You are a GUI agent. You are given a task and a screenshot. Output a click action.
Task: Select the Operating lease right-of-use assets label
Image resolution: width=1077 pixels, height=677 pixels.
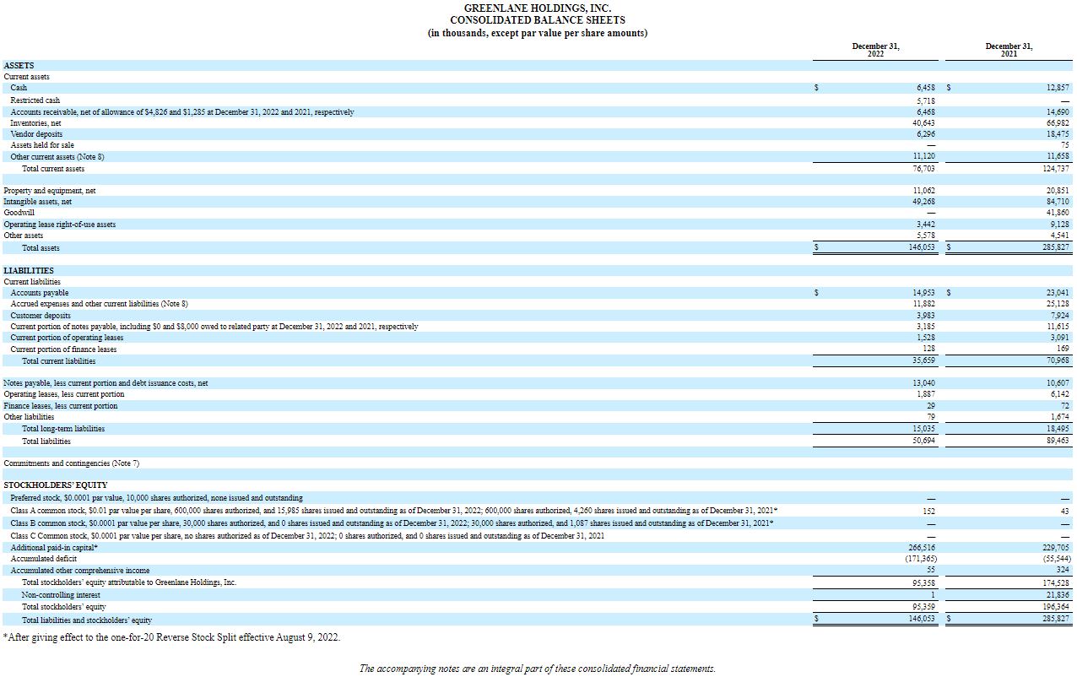point(59,225)
